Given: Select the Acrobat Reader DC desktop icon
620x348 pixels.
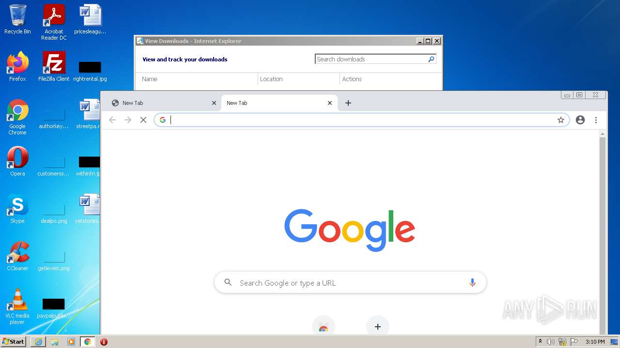Looking at the screenshot, I should pos(54,22).
